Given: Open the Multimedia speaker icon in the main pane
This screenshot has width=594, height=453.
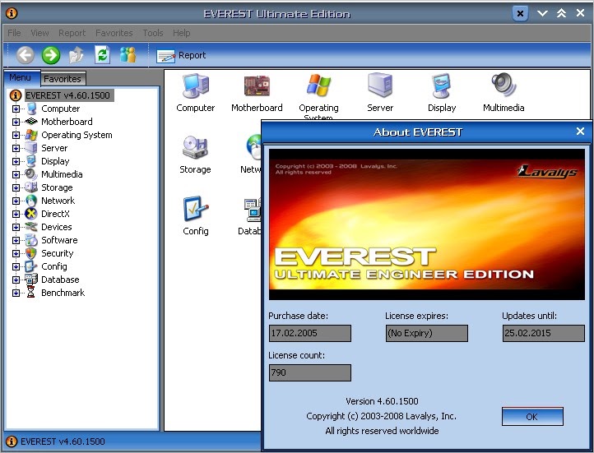Looking at the screenshot, I should 504,93.
